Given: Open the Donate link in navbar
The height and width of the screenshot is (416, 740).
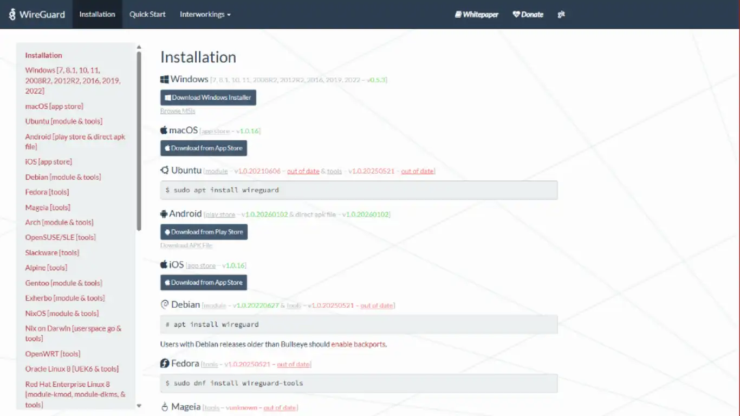Looking at the screenshot, I should (x=528, y=15).
